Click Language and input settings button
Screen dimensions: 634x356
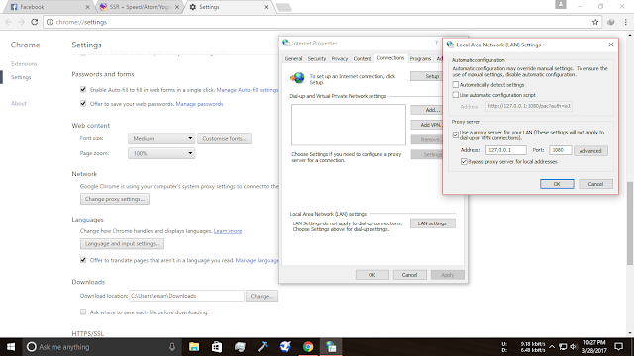coord(122,244)
